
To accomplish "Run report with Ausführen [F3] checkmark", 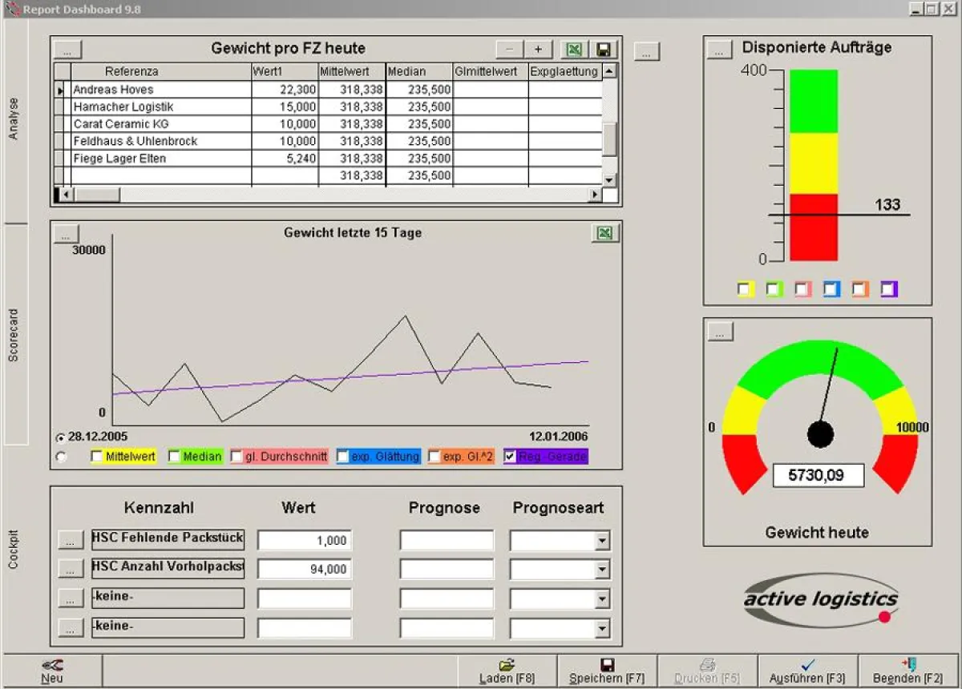I will point(807,671).
